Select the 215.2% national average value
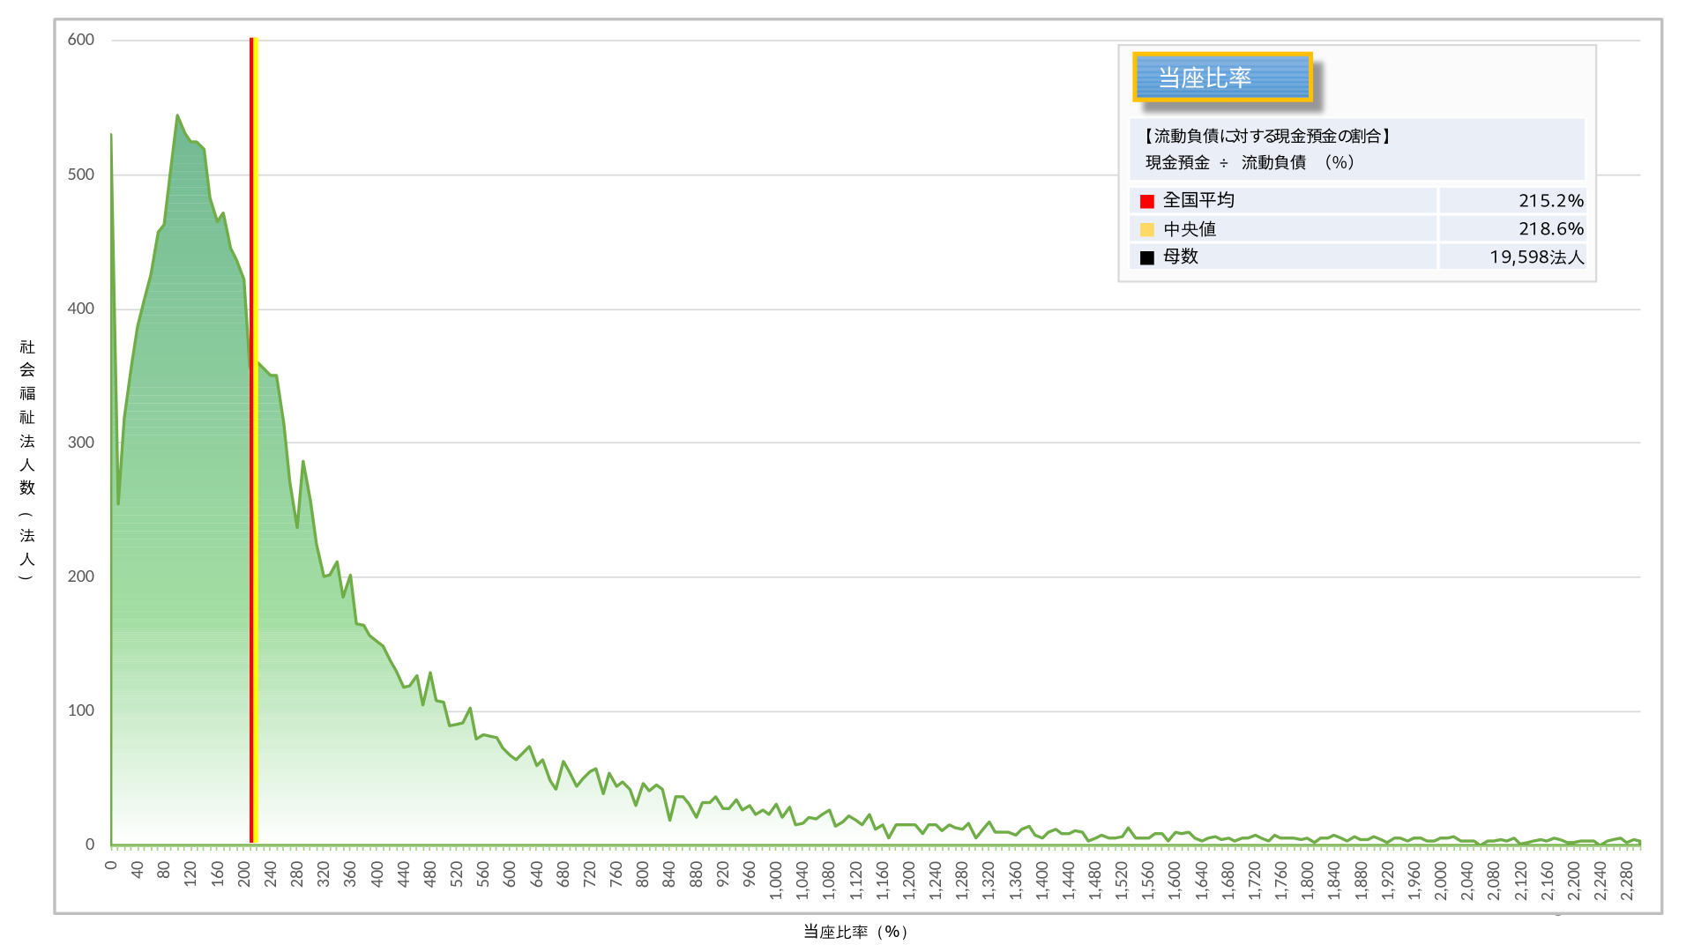Image resolution: width=1694 pixels, height=952 pixels. coord(1550,201)
